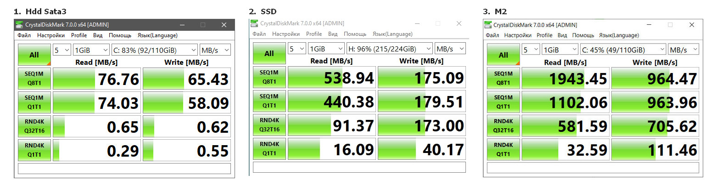Open Вид menu in SSD window
This screenshot has width=717, height=192.
(333, 34)
